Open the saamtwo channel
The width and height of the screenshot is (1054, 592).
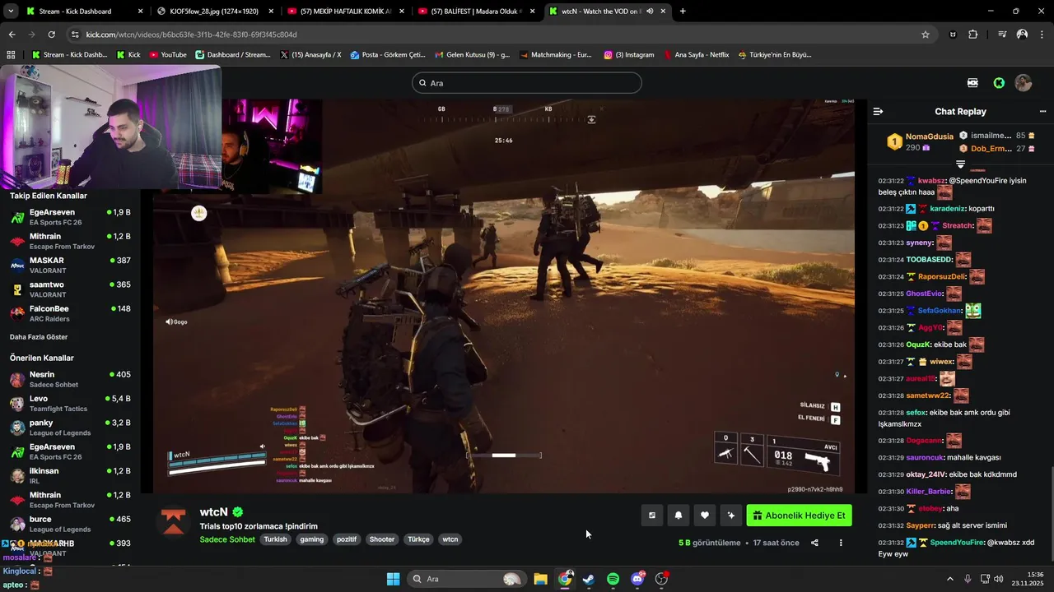pyautogui.click(x=70, y=289)
